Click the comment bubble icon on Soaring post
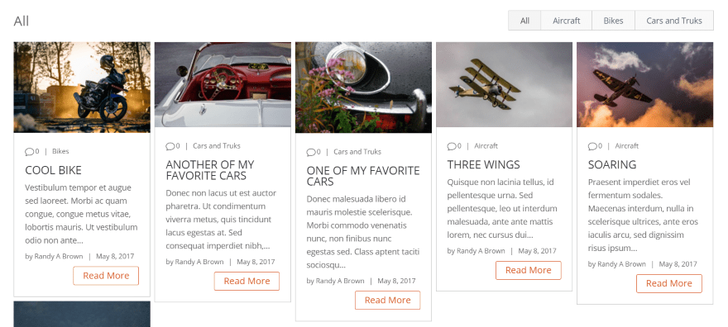Screen dimensions: 728x327 pos(592,146)
